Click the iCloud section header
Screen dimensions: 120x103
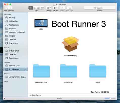tap(7, 48)
